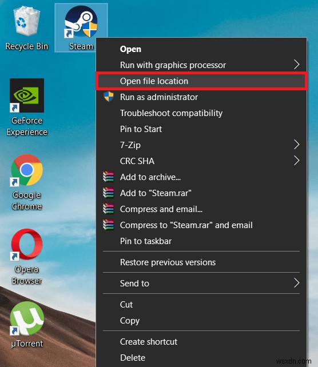Choose Run with graphics processor

coord(201,65)
